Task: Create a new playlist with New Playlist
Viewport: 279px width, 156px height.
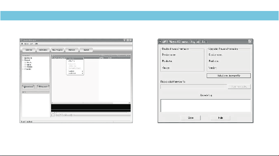Action: (57, 50)
